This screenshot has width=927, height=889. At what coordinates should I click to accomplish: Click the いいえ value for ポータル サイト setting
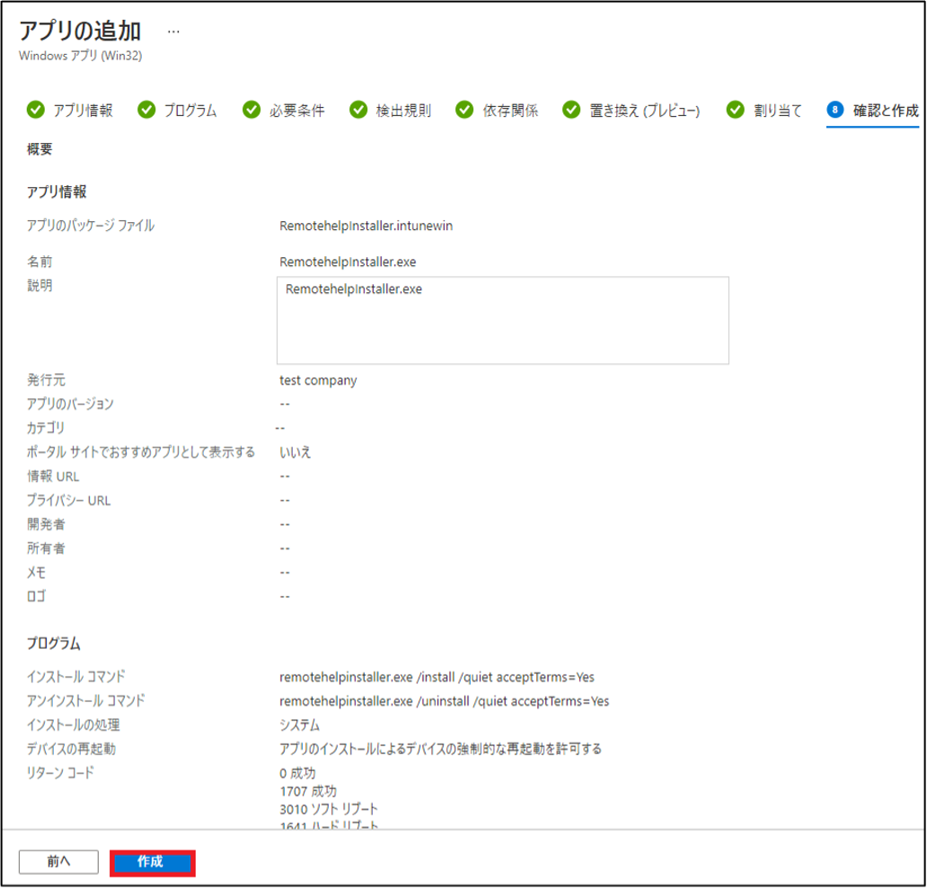tap(295, 452)
